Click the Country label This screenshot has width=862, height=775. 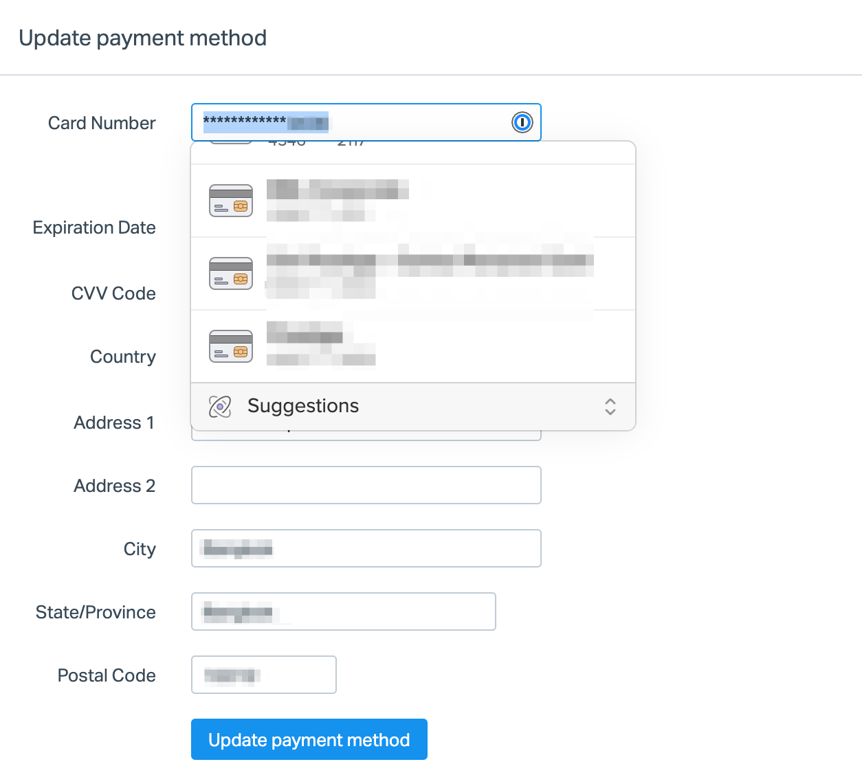(123, 357)
